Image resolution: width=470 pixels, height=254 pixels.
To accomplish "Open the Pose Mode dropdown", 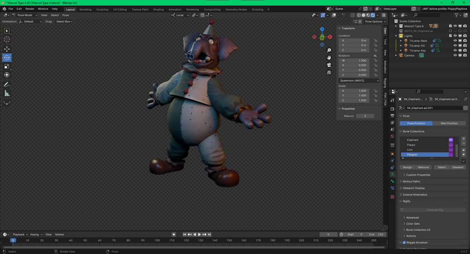I will pyautogui.click(x=25, y=15).
